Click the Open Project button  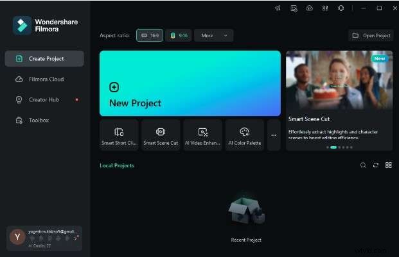(371, 35)
